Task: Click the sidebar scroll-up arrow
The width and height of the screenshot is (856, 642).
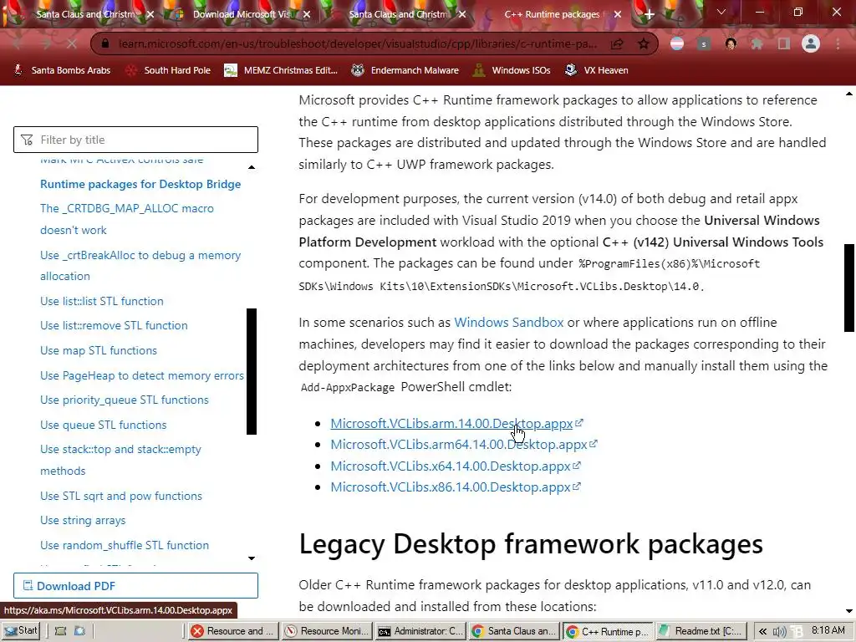Action: click(x=251, y=167)
